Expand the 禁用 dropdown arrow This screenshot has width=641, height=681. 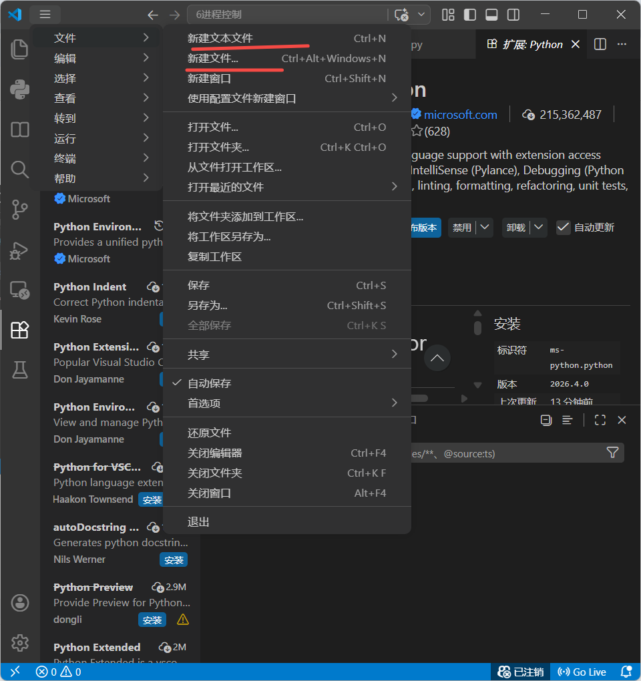pos(485,227)
